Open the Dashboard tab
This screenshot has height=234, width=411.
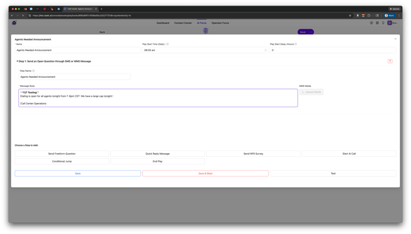point(163,23)
